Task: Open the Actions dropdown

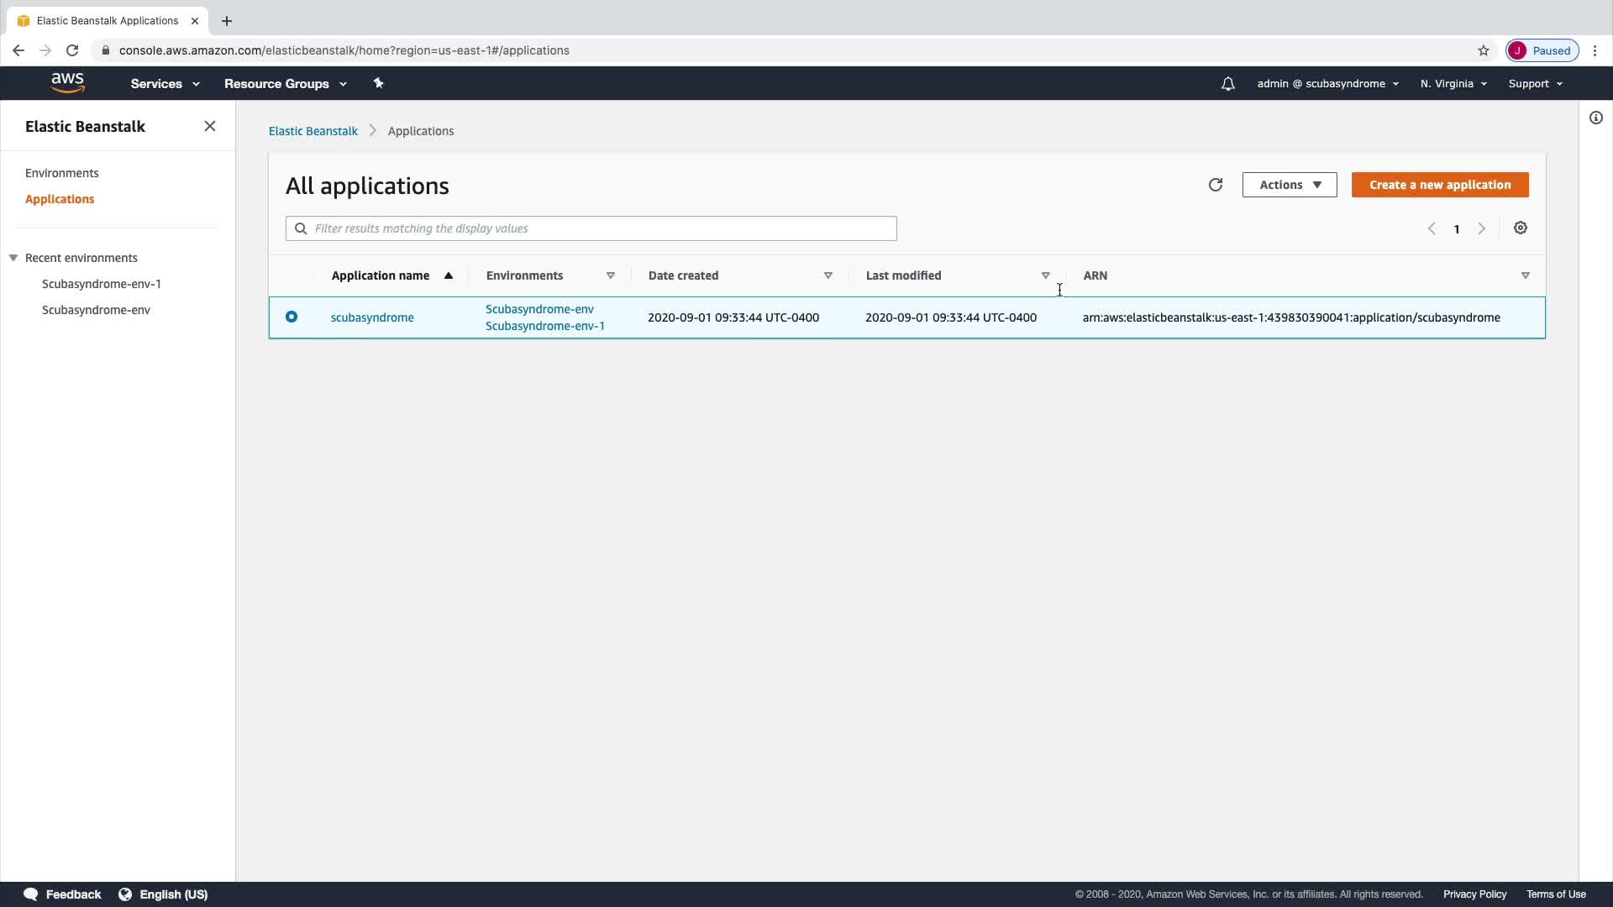Action: [x=1289, y=185]
